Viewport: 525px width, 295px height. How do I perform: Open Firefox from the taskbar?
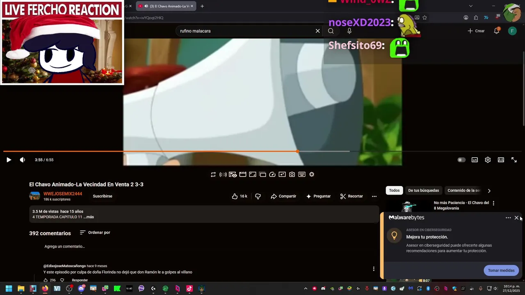tap(45, 288)
